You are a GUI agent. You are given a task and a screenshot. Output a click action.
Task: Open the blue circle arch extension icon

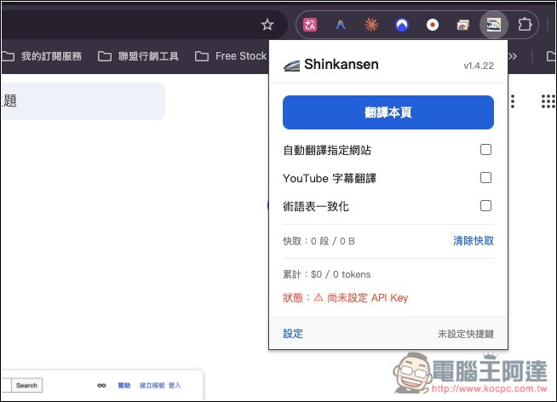(402, 25)
